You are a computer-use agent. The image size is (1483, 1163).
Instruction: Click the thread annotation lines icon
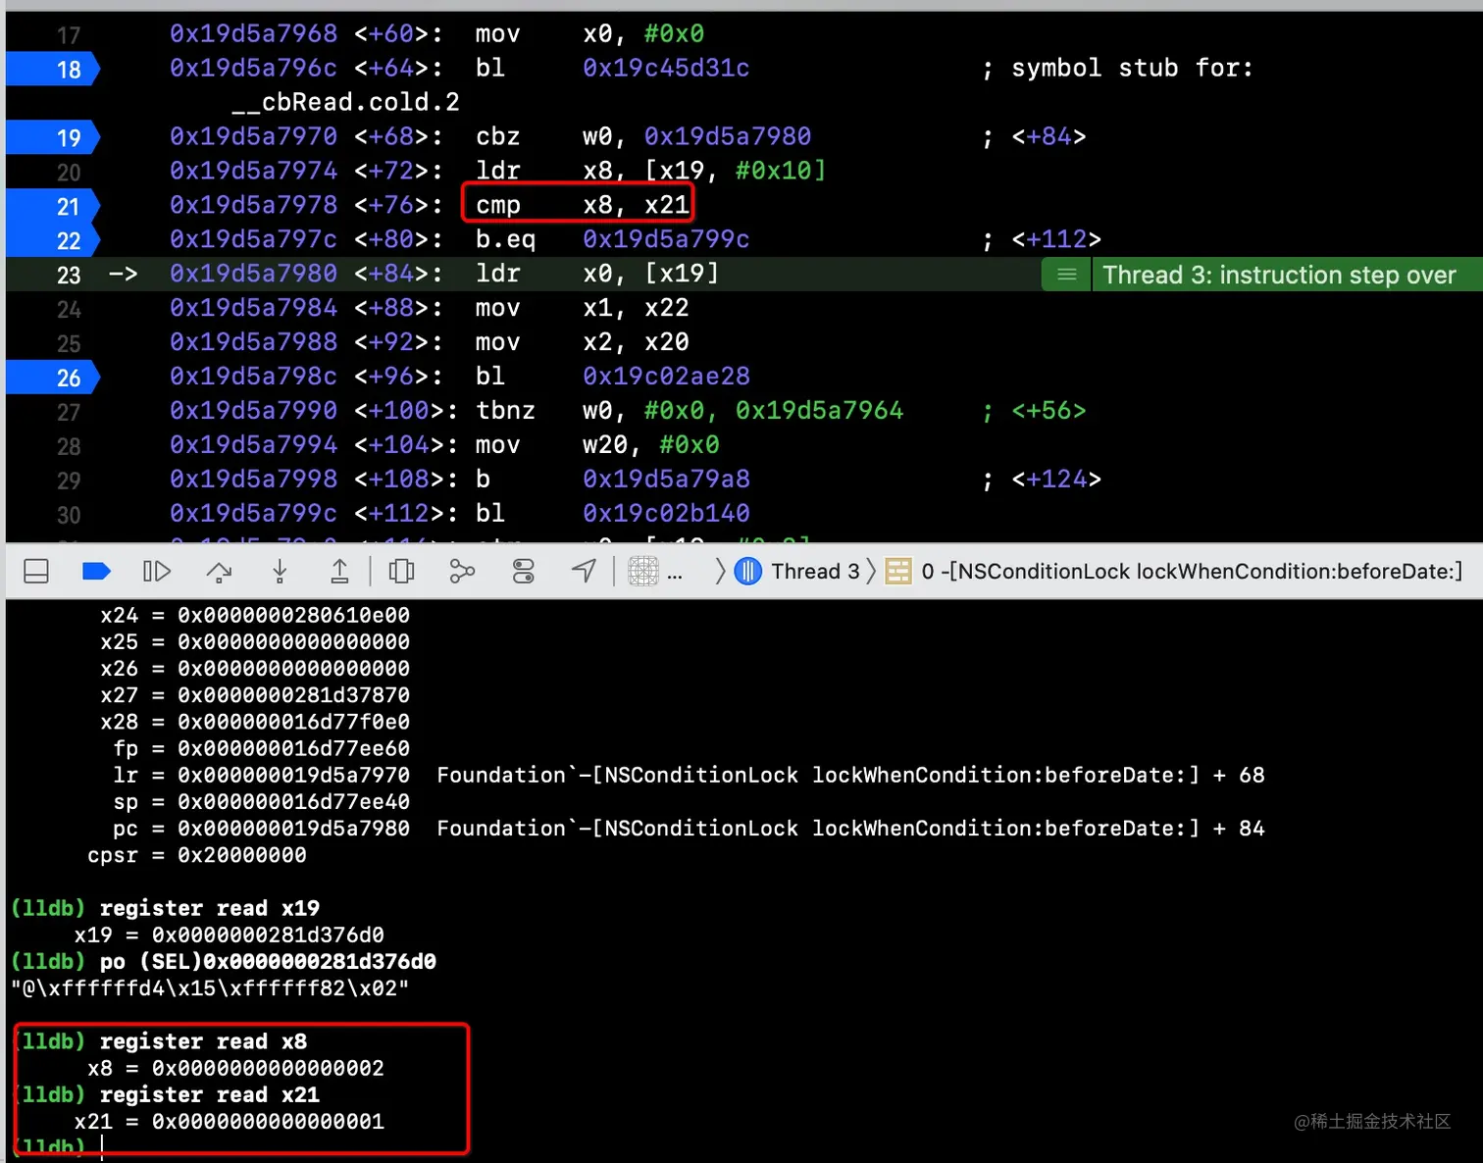[x=1067, y=275]
